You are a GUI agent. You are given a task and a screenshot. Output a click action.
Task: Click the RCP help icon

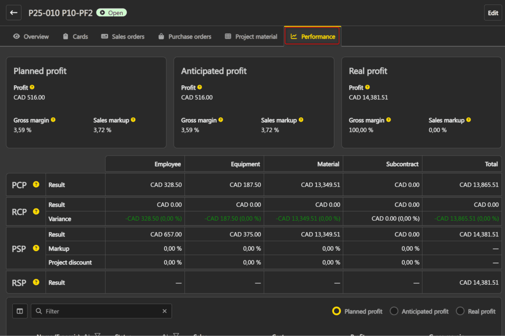click(x=36, y=212)
